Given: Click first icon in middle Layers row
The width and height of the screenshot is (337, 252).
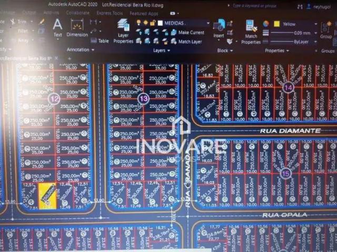Looking at the screenshot, I should pyautogui.click(x=139, y=33).
